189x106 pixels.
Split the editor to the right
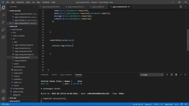(x=181, y=7)
